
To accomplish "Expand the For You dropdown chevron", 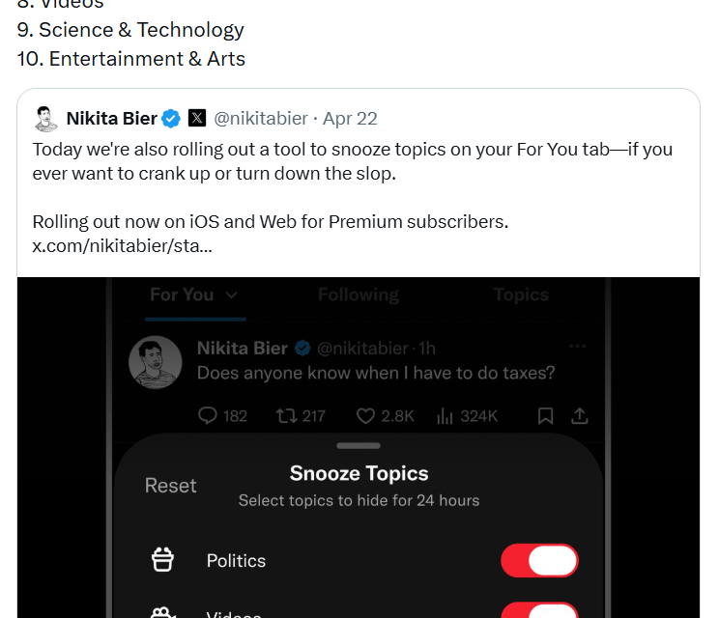I will click(231, 295).
